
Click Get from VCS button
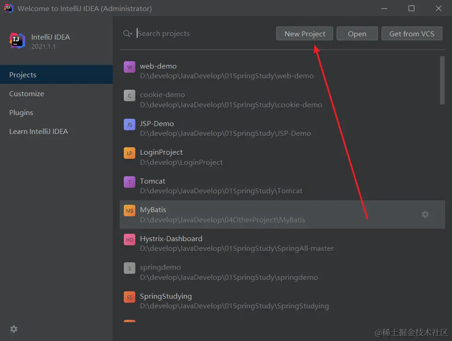tap(411, 34)
